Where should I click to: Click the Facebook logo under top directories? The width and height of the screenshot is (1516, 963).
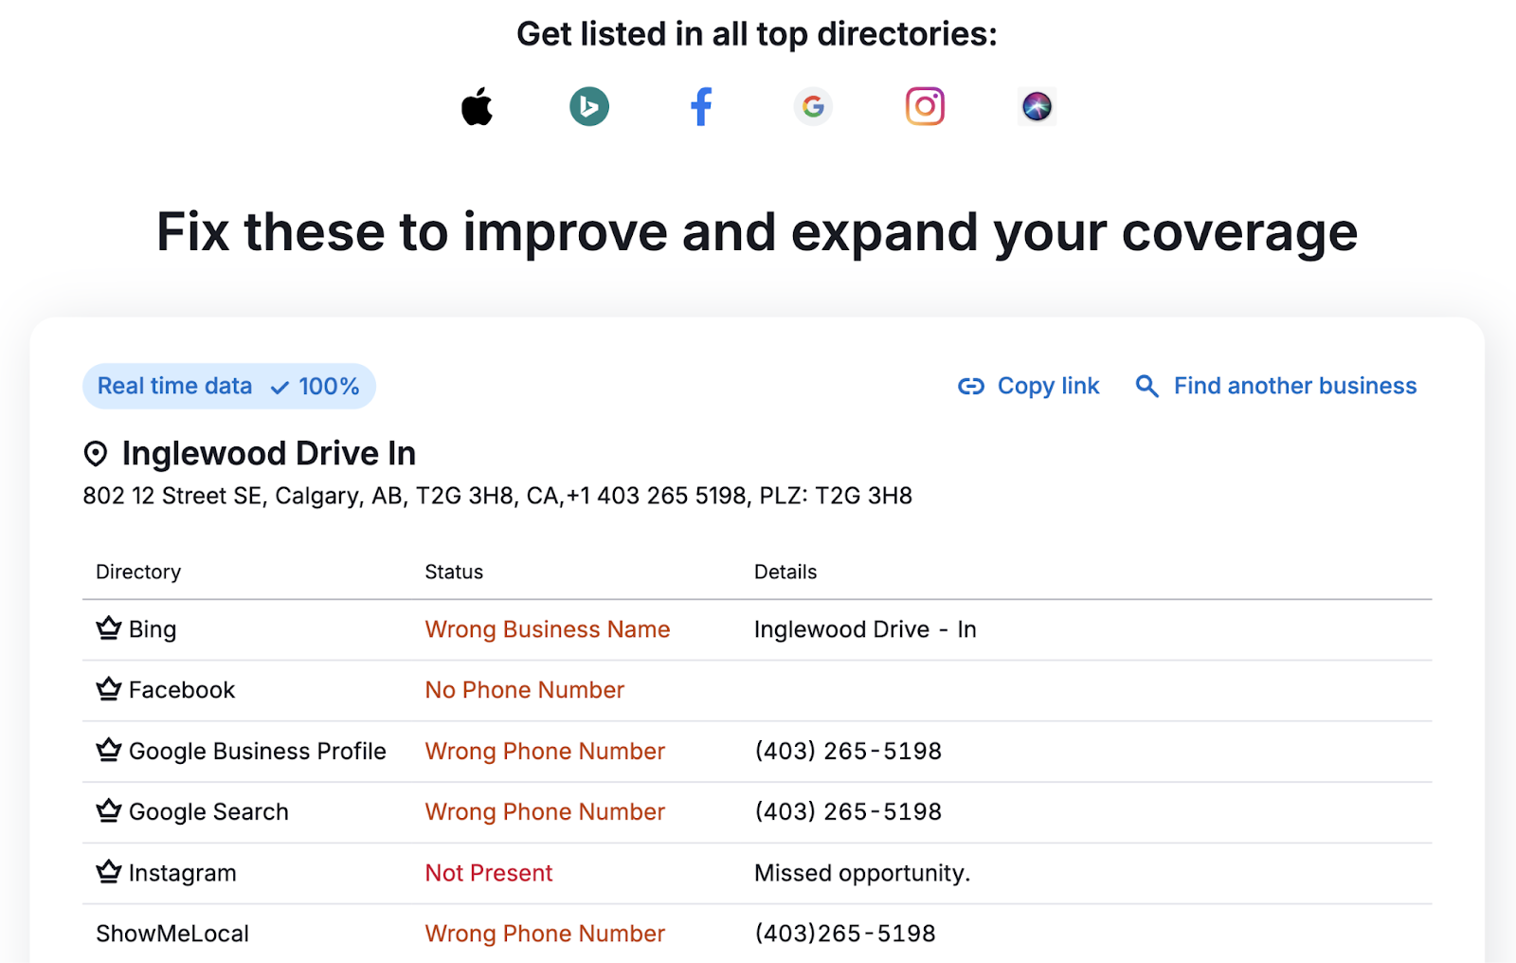[x=701, y=106]
